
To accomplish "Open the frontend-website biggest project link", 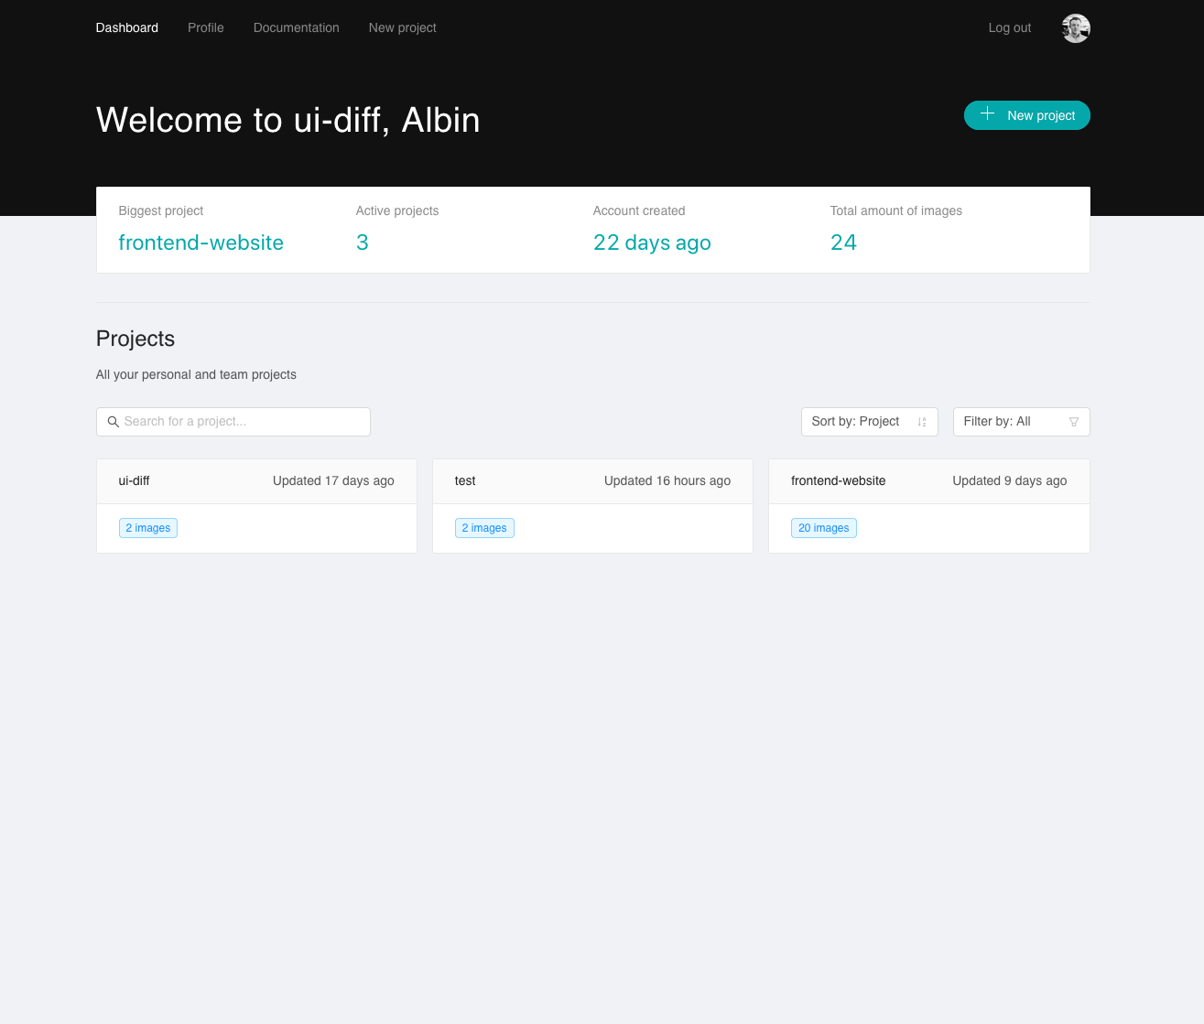I will click(x=201, y=243).
